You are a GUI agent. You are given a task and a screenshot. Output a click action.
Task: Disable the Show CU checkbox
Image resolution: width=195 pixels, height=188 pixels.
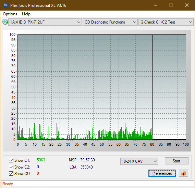coord(11,174)
